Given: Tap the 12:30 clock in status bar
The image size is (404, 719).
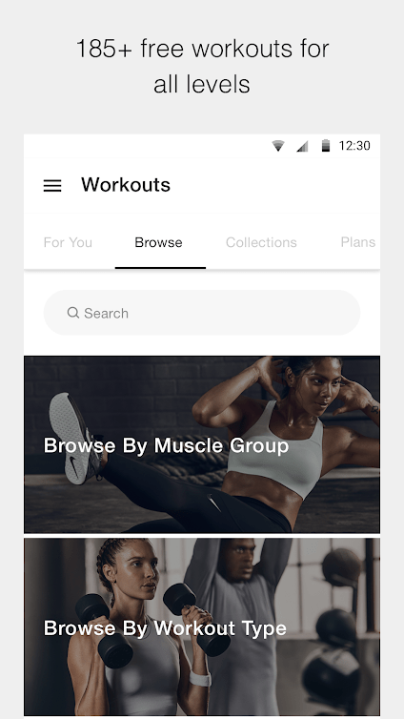Looking at the screenshot, I should 354,146.
